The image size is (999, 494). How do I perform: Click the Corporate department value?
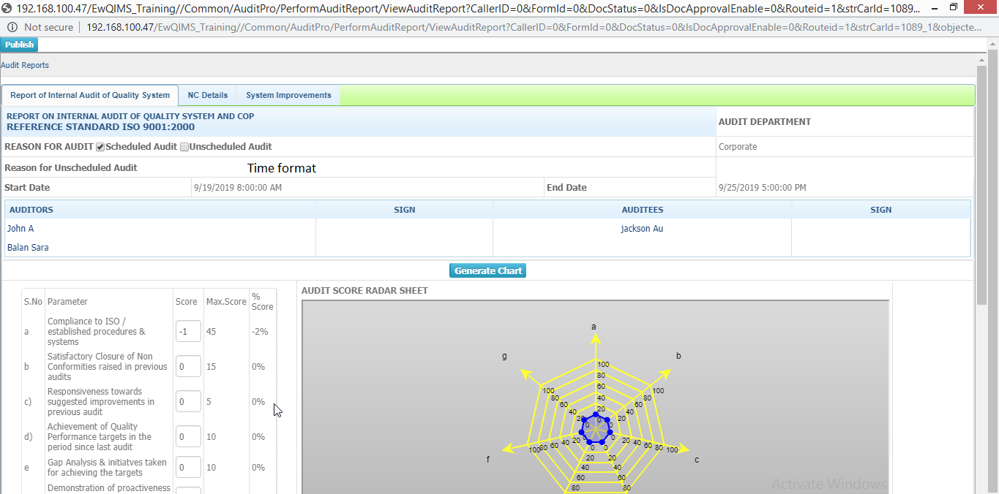pos(738,147)
